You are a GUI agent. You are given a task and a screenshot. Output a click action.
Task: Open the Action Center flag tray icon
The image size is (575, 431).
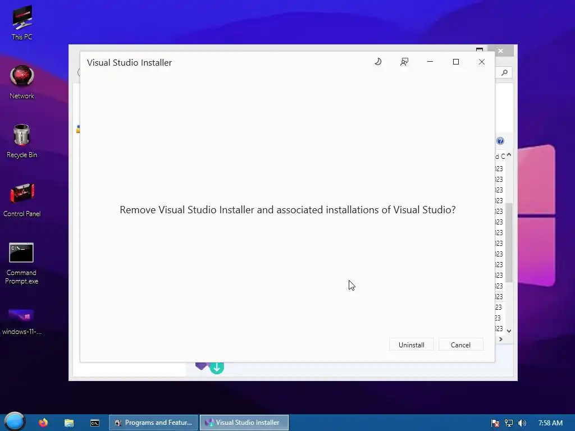pyautogui.click(x=495, y=423)
